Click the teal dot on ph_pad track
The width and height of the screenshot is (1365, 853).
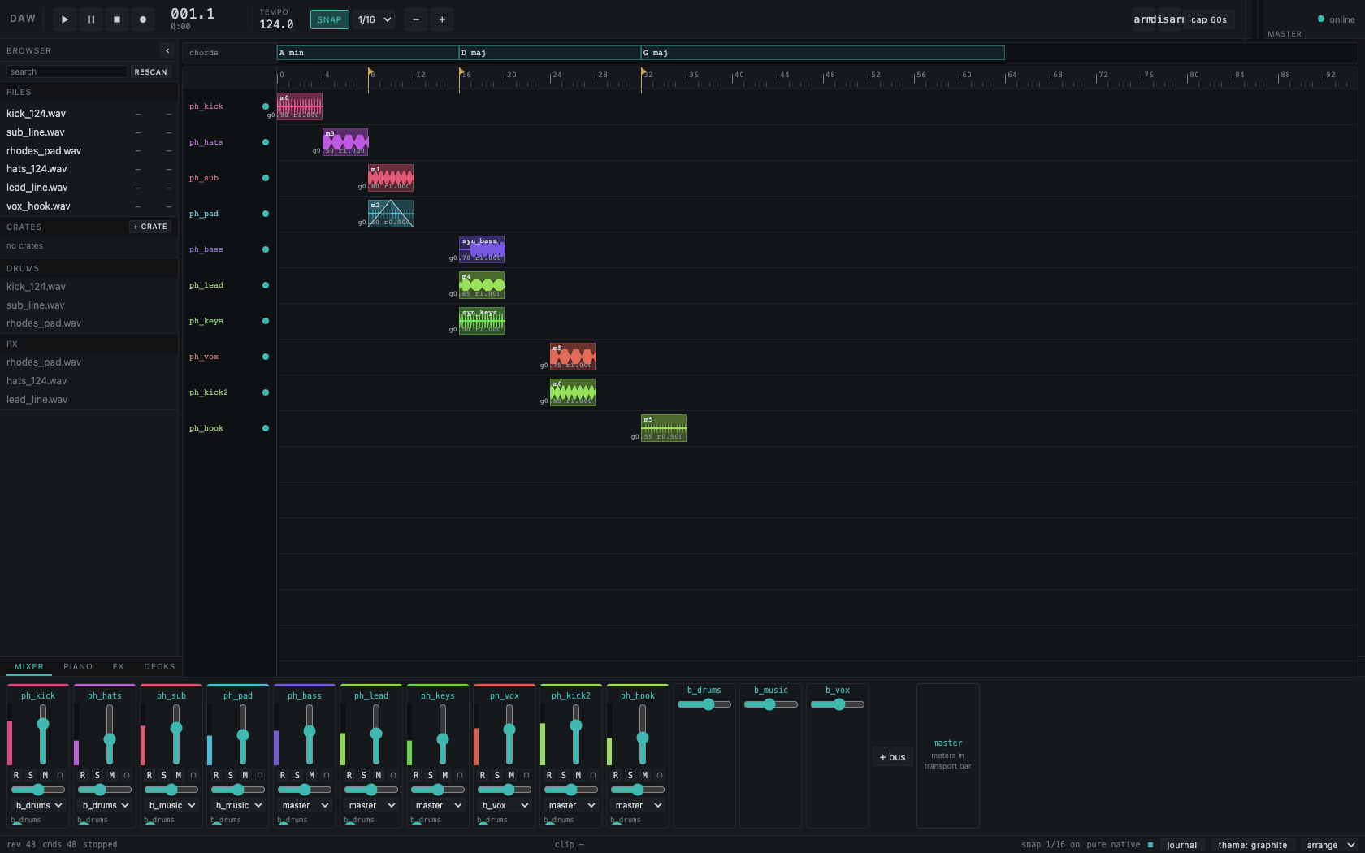(266, 214)
